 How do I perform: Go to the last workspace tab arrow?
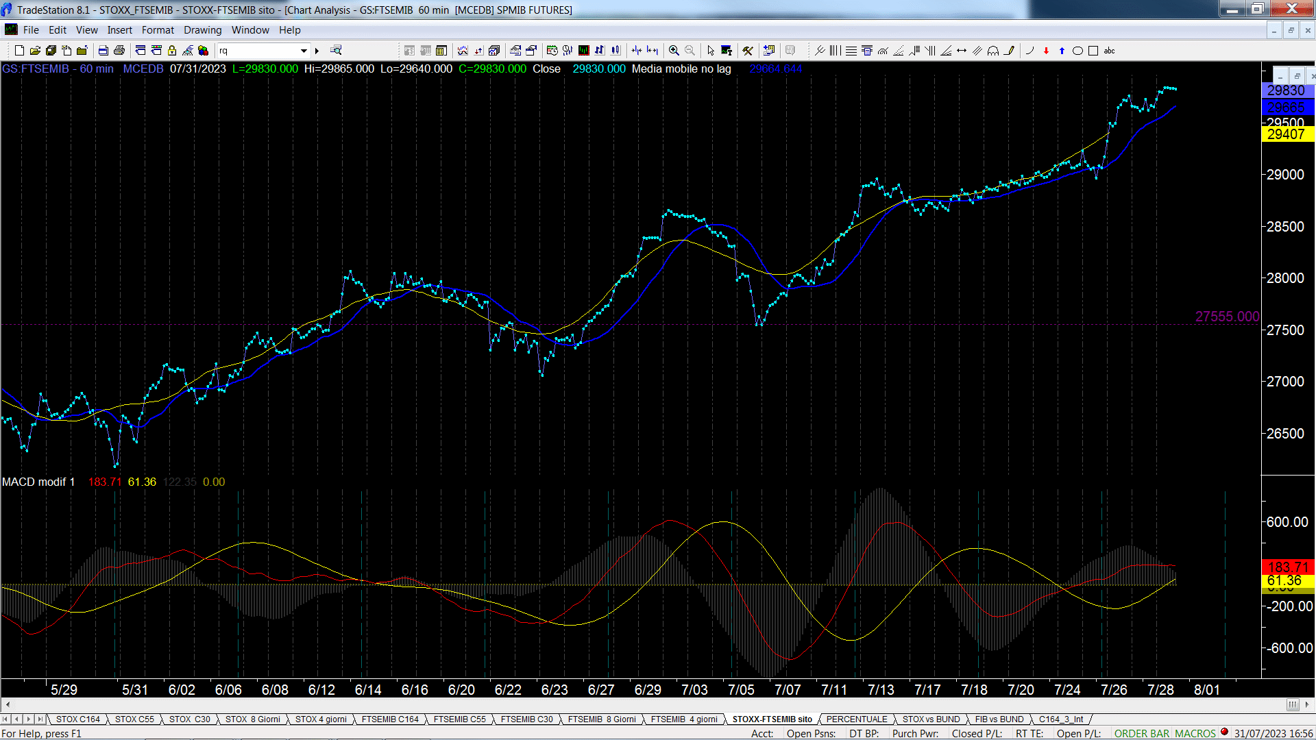[x=40, y=719]
